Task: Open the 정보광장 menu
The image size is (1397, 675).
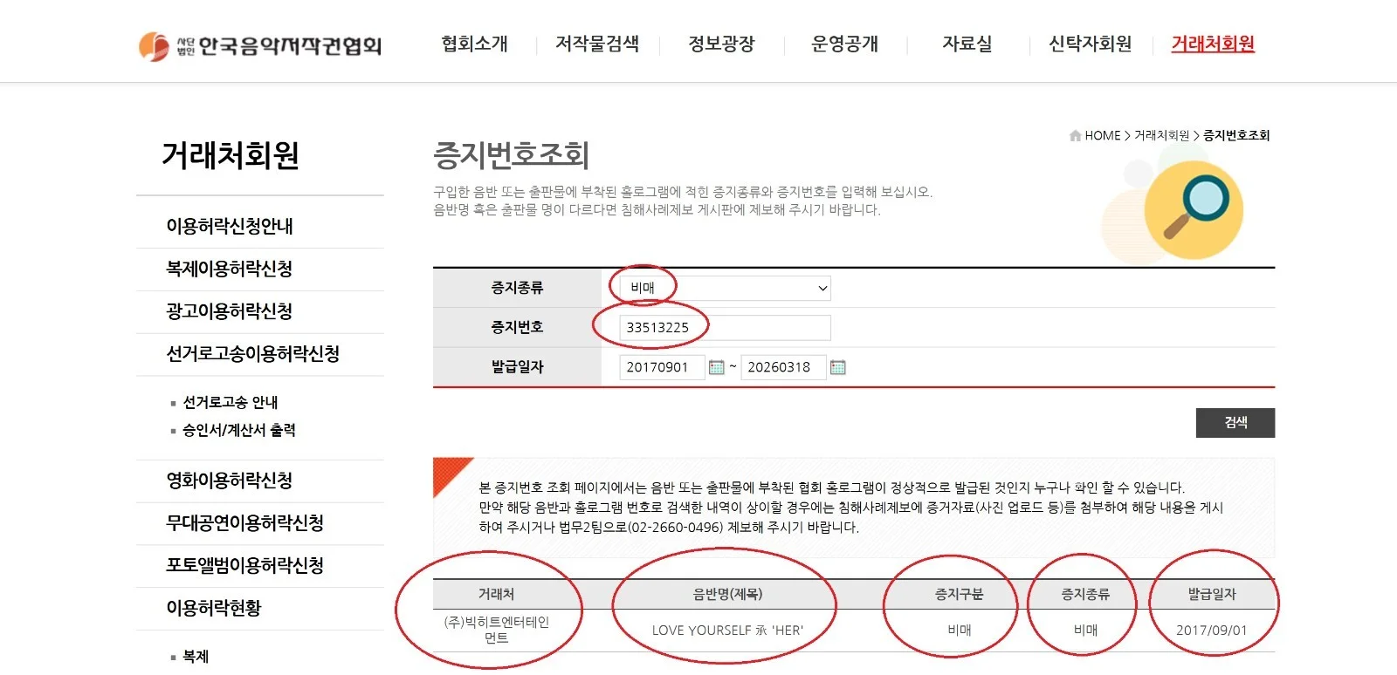Action: point(721,44)
